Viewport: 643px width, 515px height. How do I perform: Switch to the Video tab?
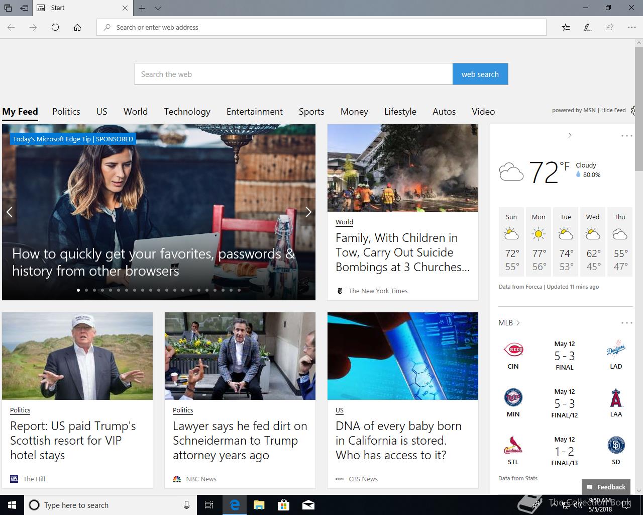point(483,112)
